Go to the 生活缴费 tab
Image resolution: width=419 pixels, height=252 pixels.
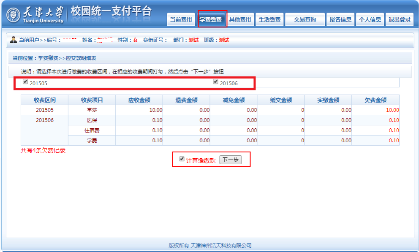(x=269, y=19)
